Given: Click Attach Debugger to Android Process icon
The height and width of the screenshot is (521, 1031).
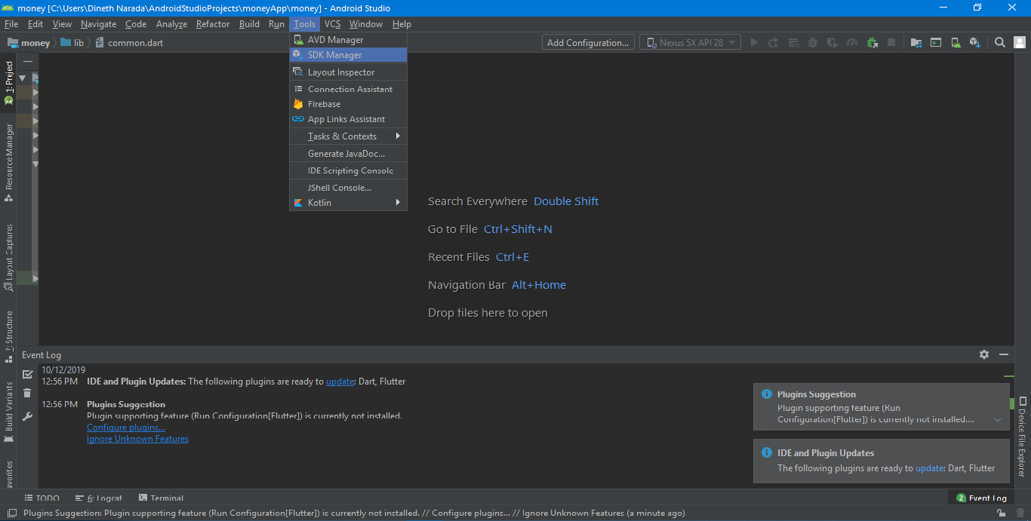Looking at the screenshot, I should click(x=872, y=43).
